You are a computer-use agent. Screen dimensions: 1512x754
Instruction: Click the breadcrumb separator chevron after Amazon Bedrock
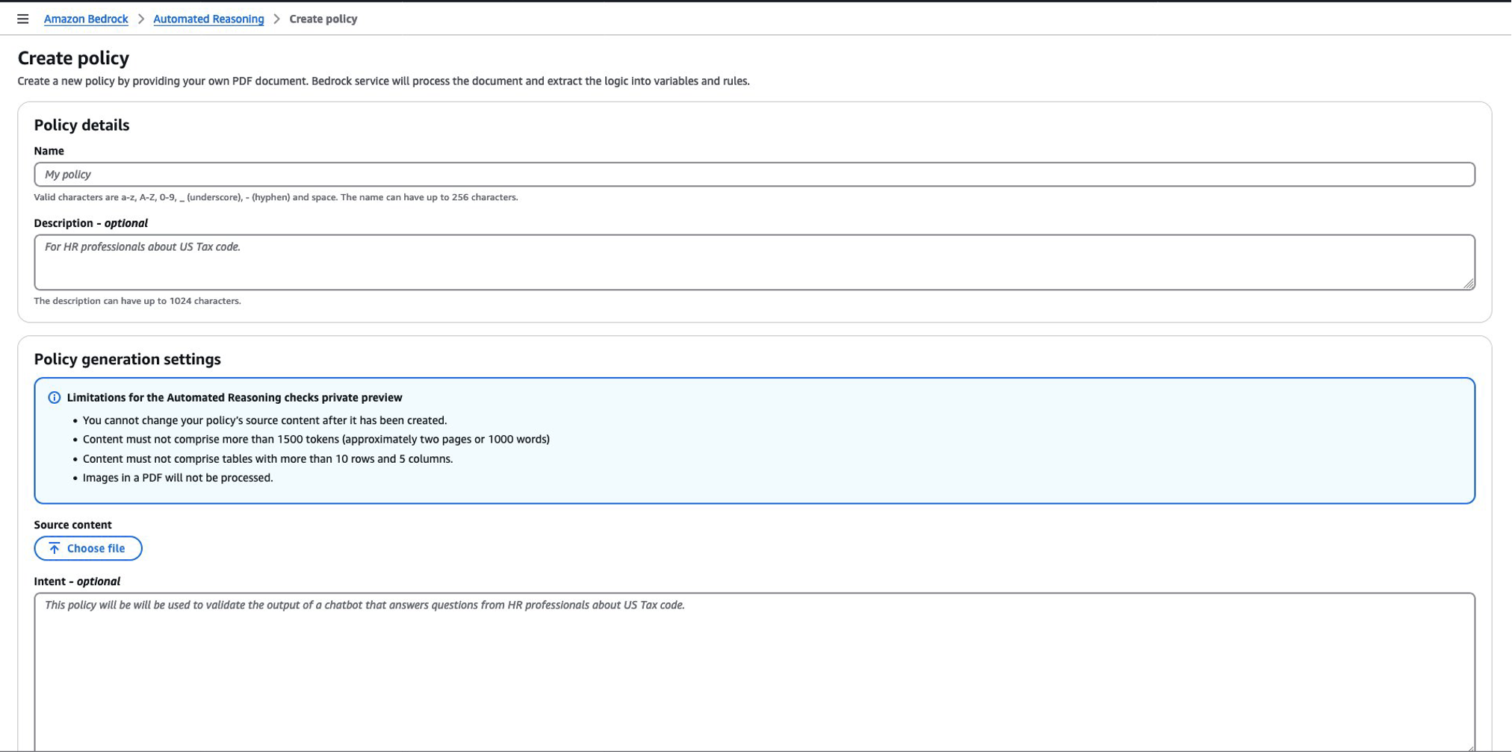[x=140, y=19]
